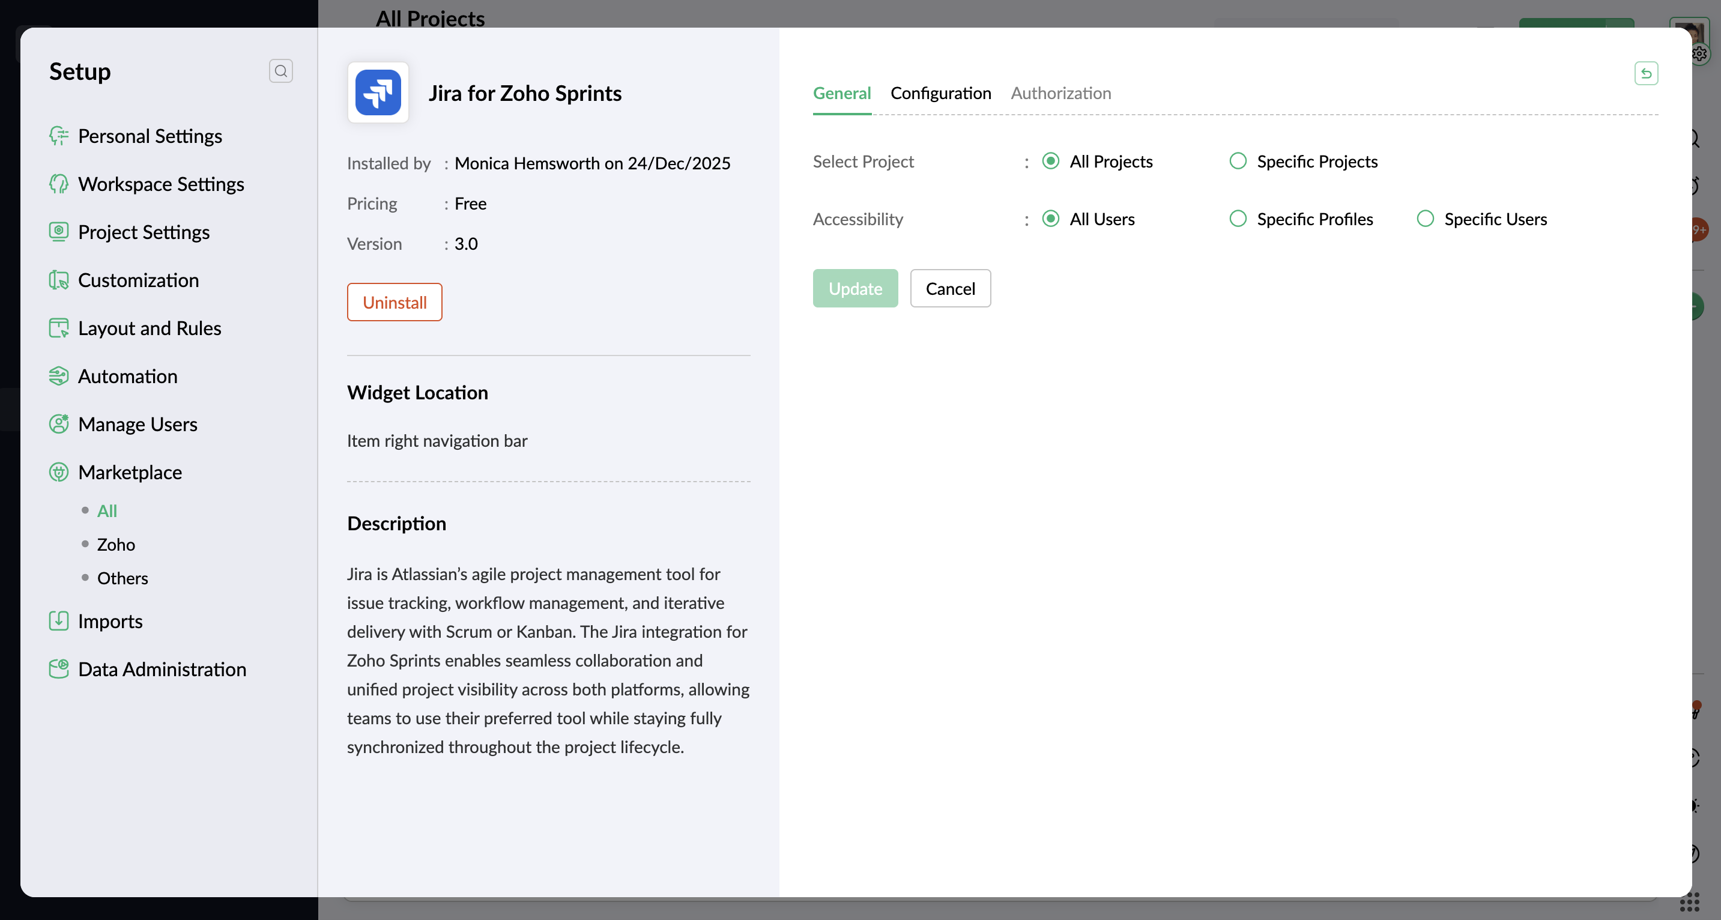Viewport: 1721px width, 920px height.
Task: Select the Specific Users radio button
Action: [1425, 219]
